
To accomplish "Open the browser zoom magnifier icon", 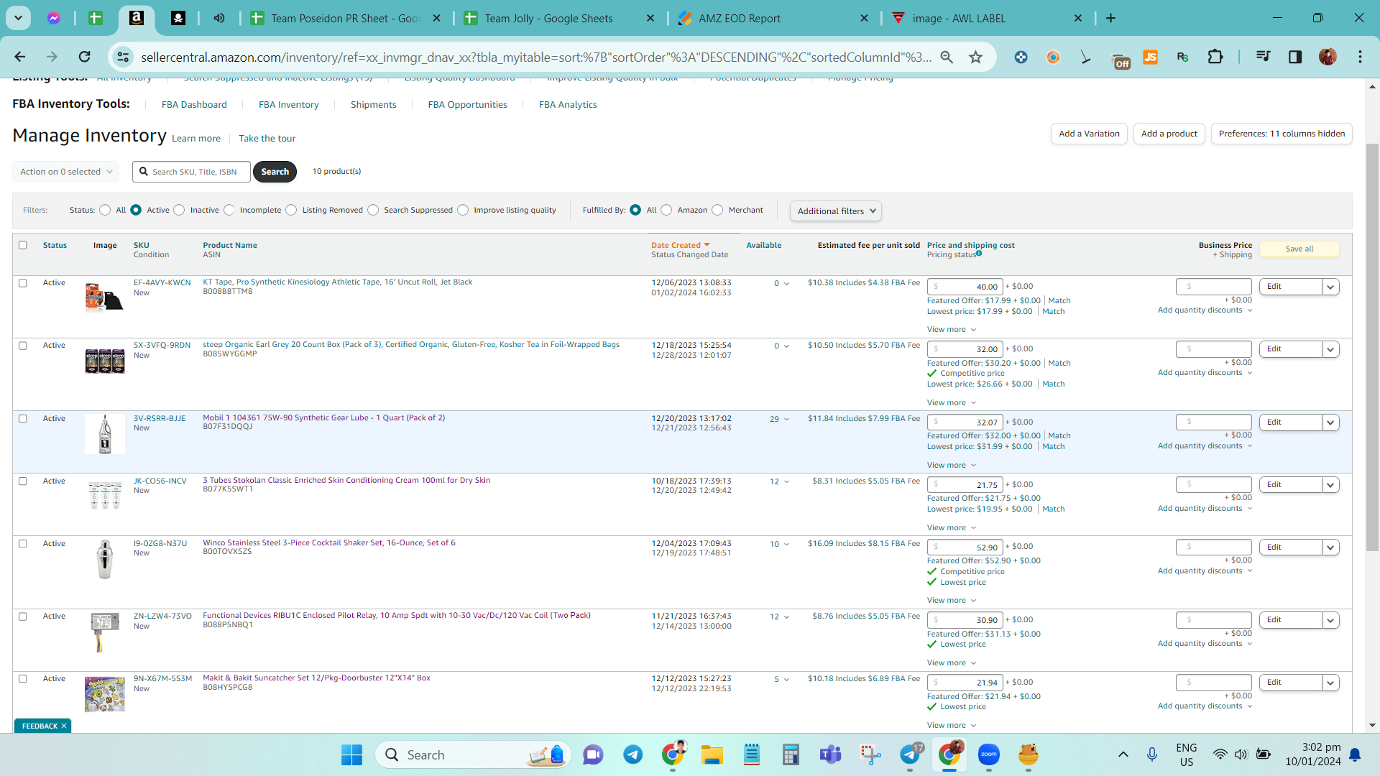I will point(947,57).
